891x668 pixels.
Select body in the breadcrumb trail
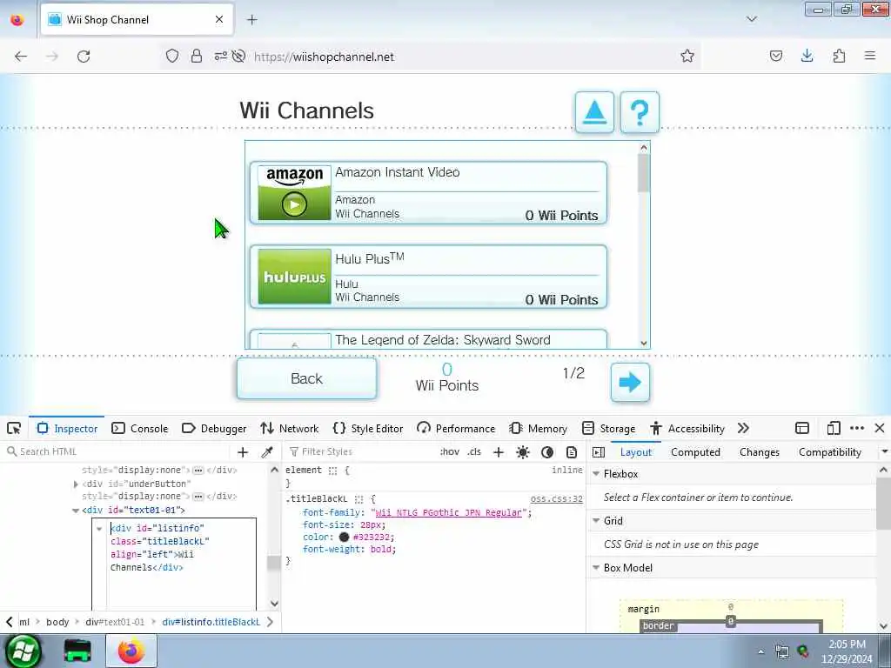[57, 622]
